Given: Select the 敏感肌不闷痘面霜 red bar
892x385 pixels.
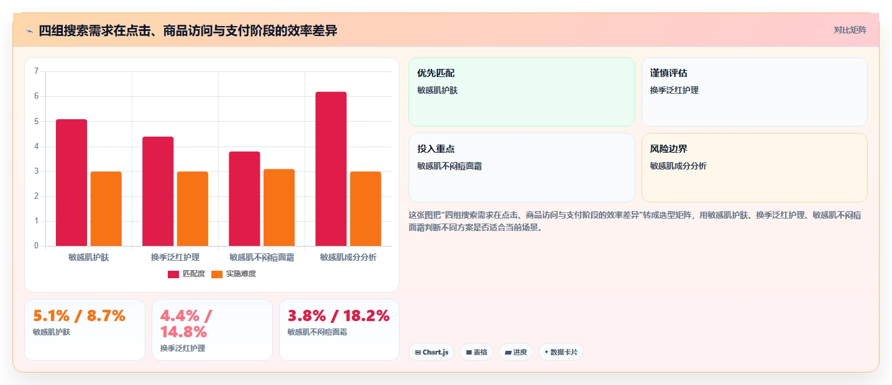Looking at the screenshot, I should click(244, 199).
